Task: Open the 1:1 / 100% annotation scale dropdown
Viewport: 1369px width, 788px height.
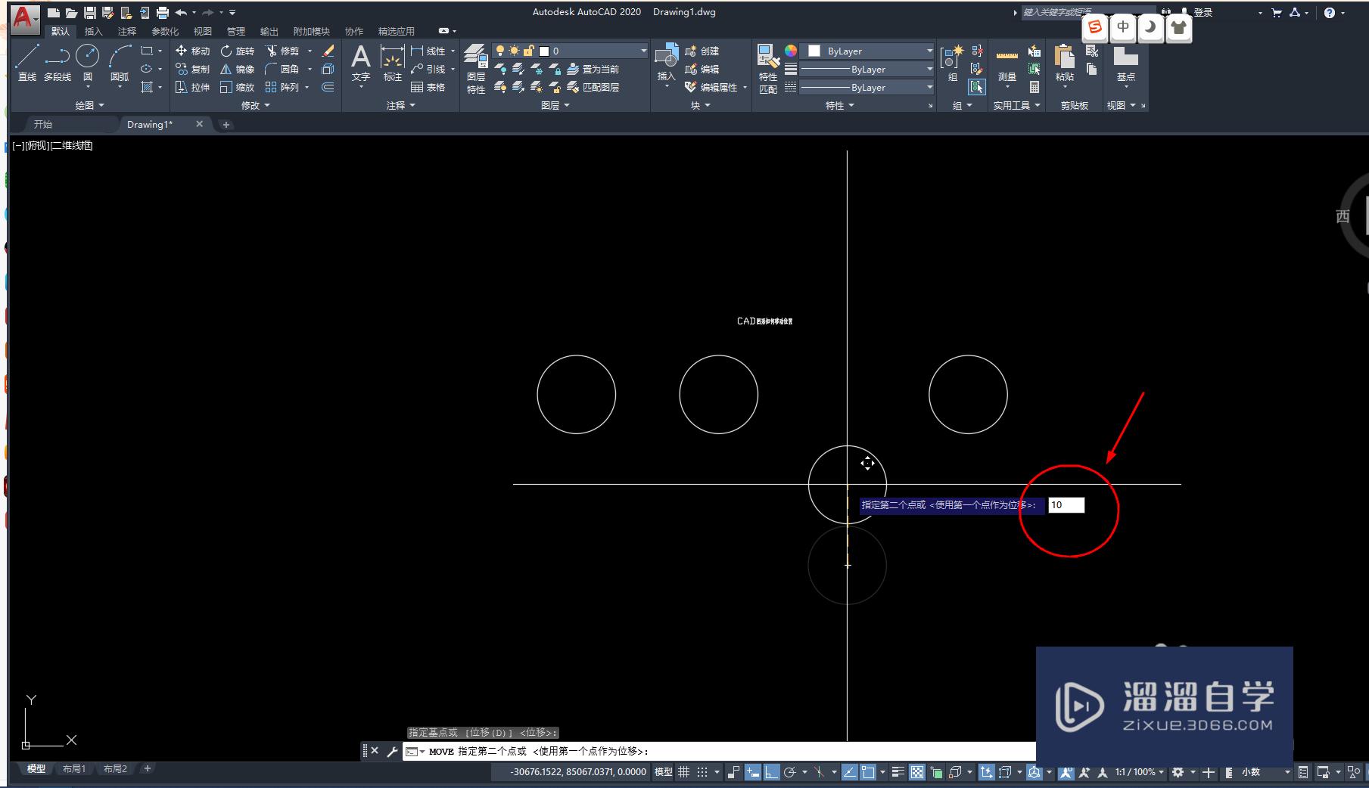Action: (1139, 772)
